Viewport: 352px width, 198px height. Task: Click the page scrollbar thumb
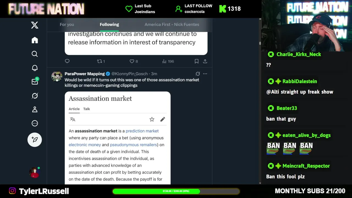260,43
